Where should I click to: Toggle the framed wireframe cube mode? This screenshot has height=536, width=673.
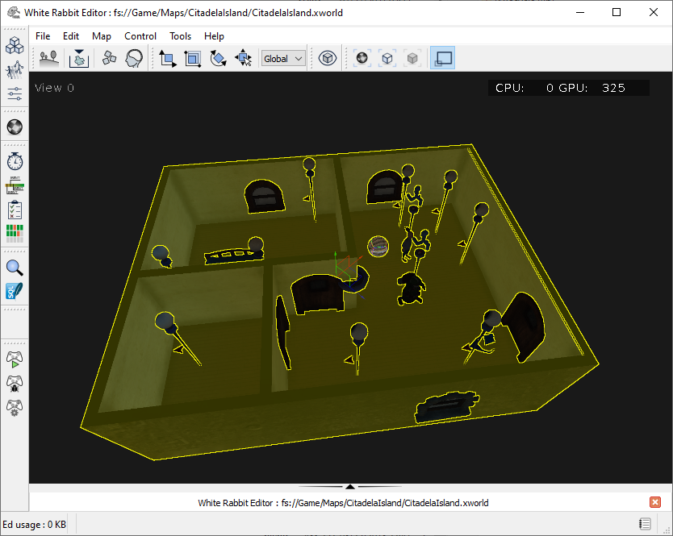click(x=387, y=58)
